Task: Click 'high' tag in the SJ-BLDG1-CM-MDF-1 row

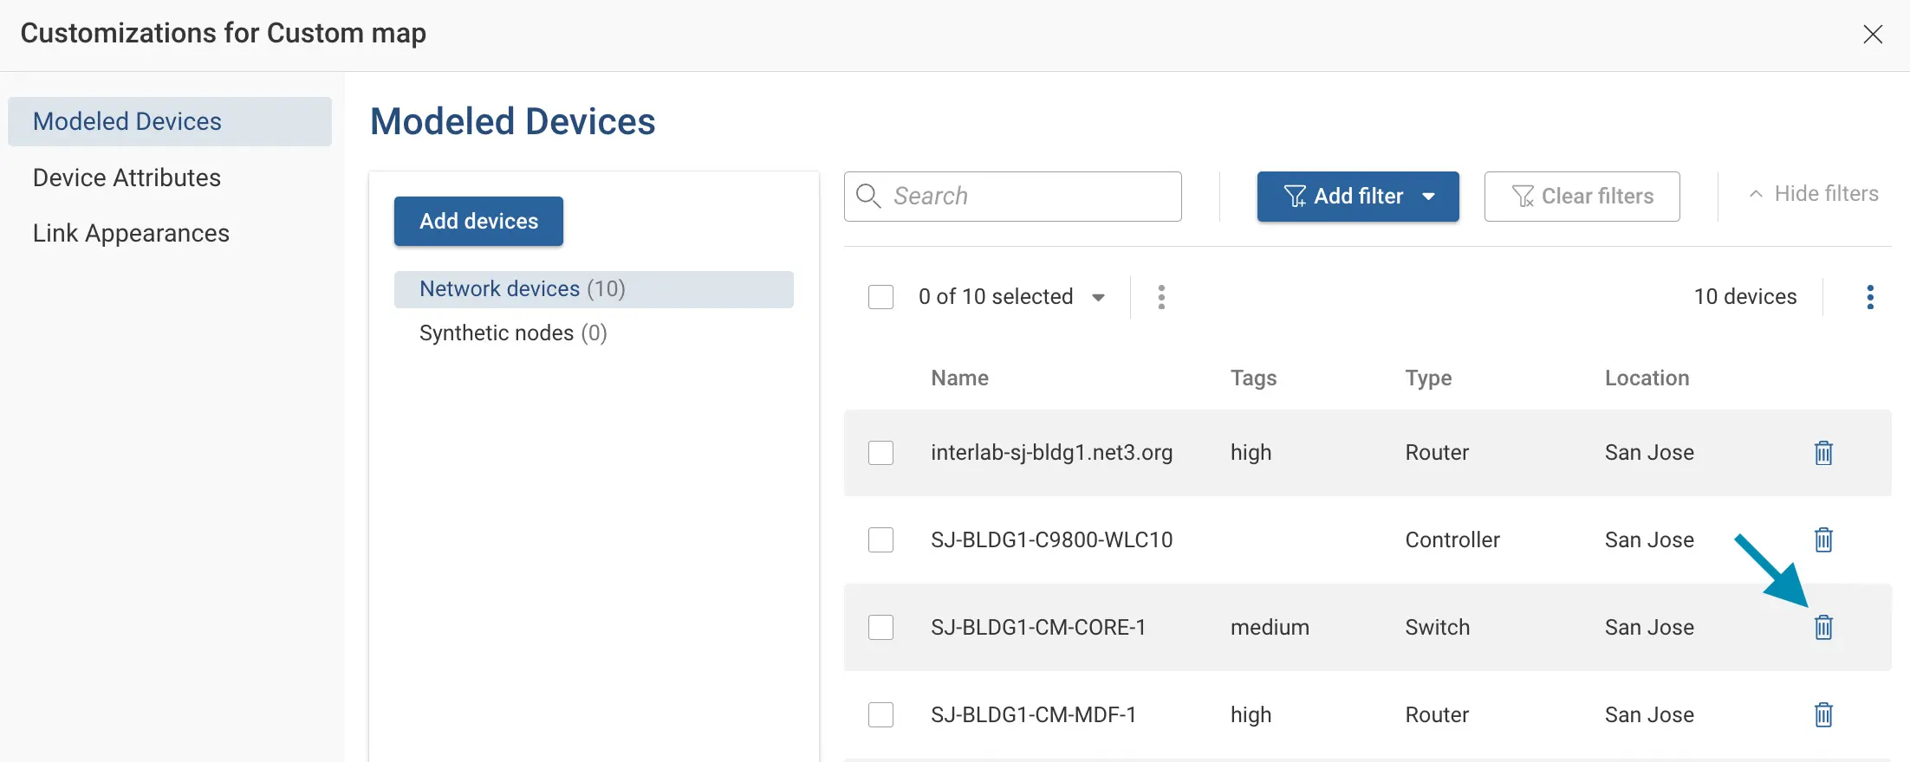Action: click(1251, 715)
